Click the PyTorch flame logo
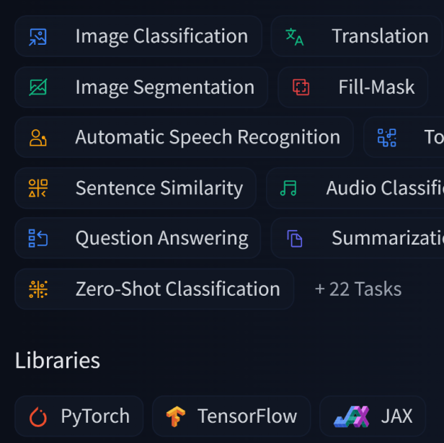444x443 pixels. 37,416
